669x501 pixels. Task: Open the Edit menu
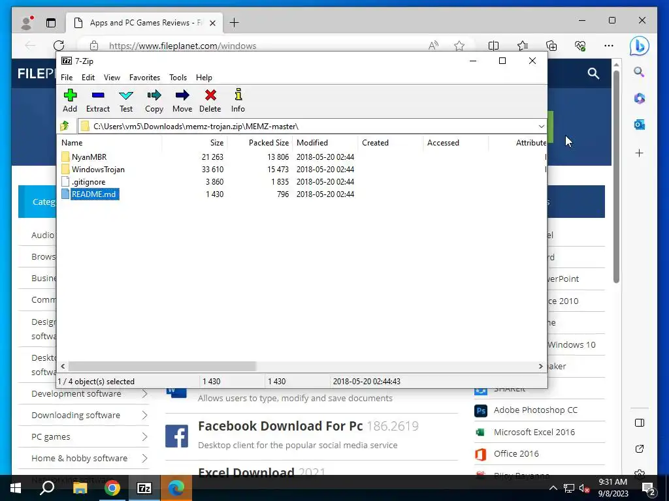click(x=88, y=78)
